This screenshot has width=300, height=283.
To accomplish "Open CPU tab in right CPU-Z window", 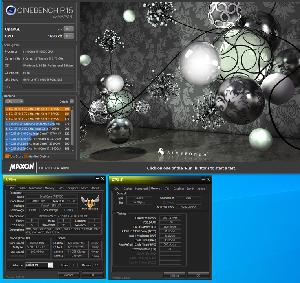I will pyautogui.click(x=117, y=189).
